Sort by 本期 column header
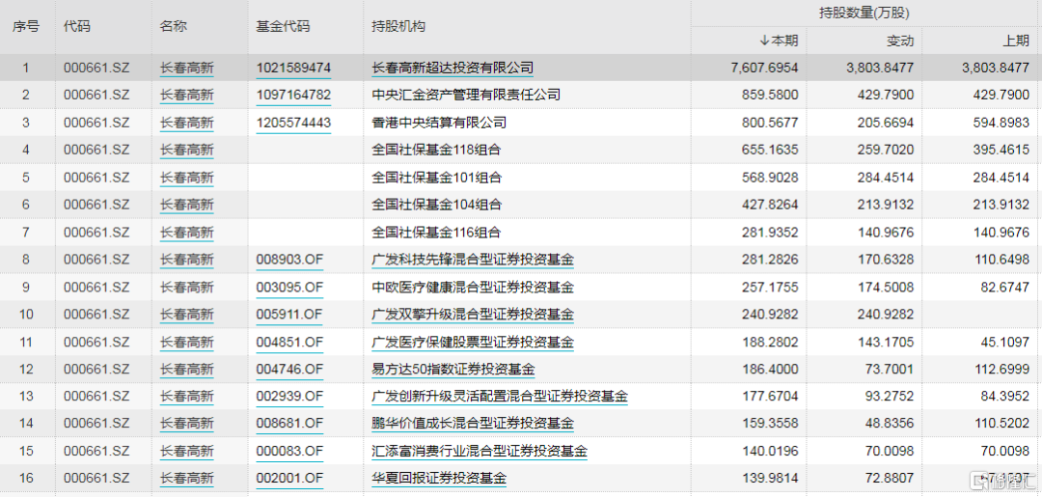 tap(779, 41)
